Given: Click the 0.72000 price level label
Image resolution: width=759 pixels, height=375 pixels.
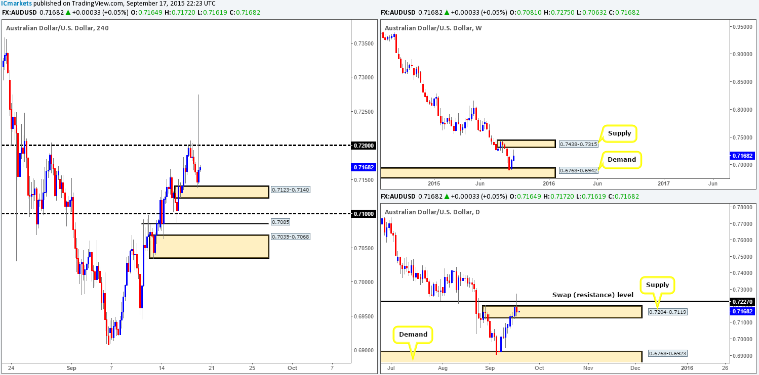Looking at the screenshot, I should (364, 146).
